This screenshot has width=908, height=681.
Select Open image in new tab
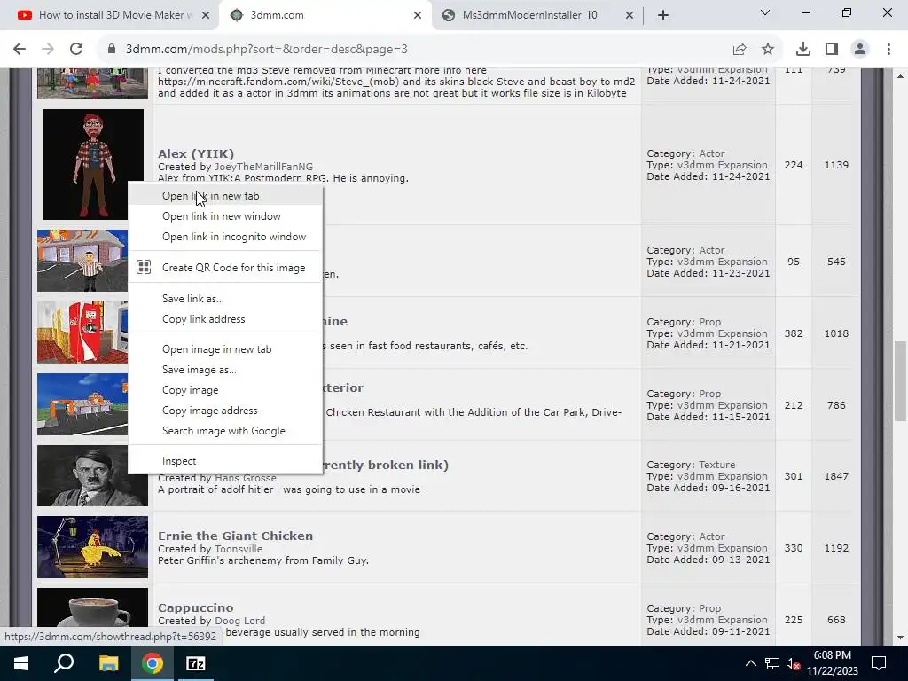tap(225, 349)
